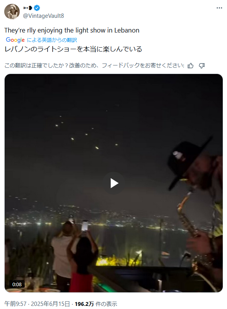This screenshot has height=309, width=227.
Task: Open the @VintageVault8 handle link
Action: click(x=44, y=16)
